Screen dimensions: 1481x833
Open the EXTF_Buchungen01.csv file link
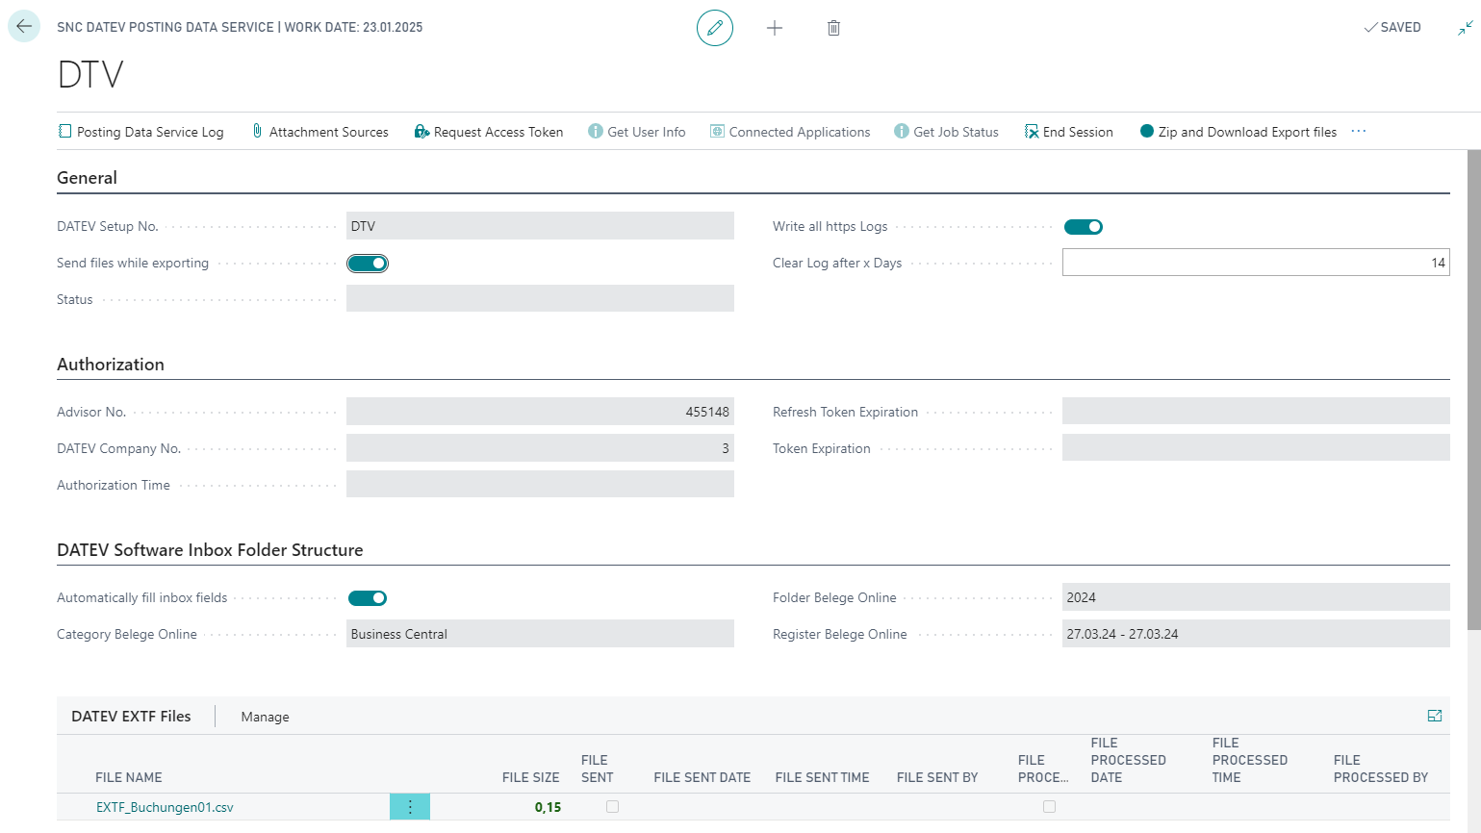(165, 807)
